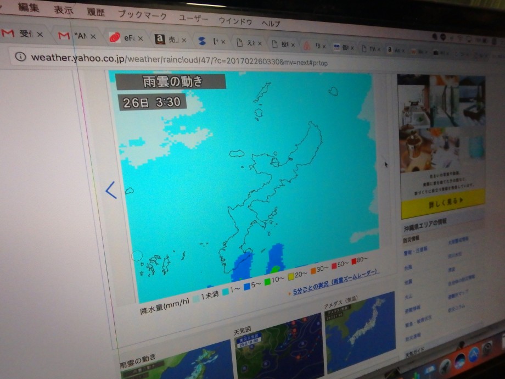Click the 降水量(mm/h) legend label
Image resolution: width=505 pixels, height=379 pixels.
[x=165, y=306]
